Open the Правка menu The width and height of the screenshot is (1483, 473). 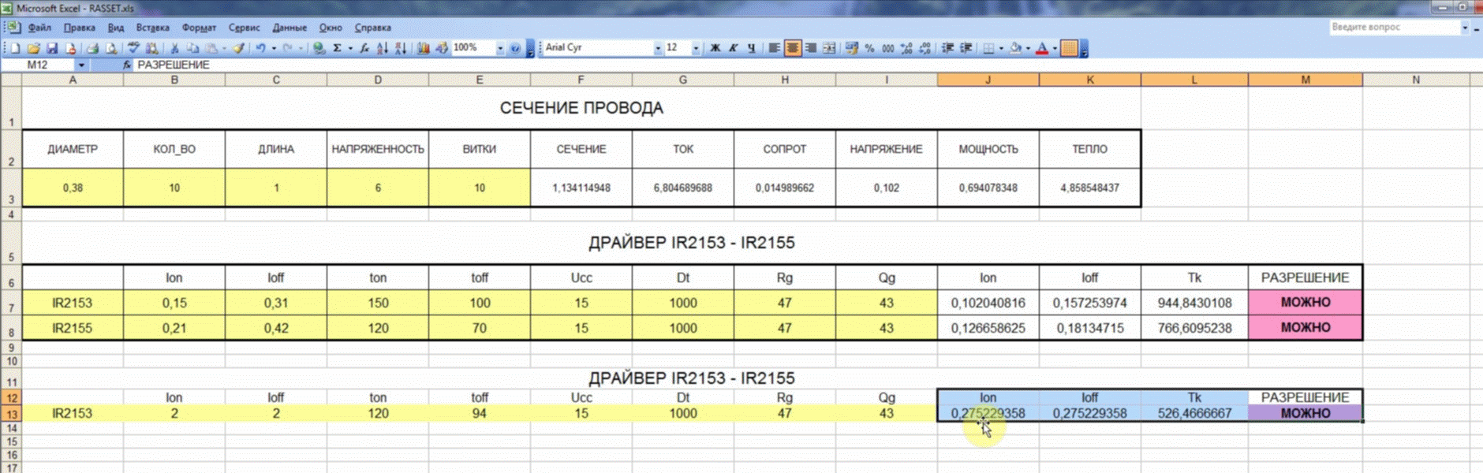coord(80,28)
